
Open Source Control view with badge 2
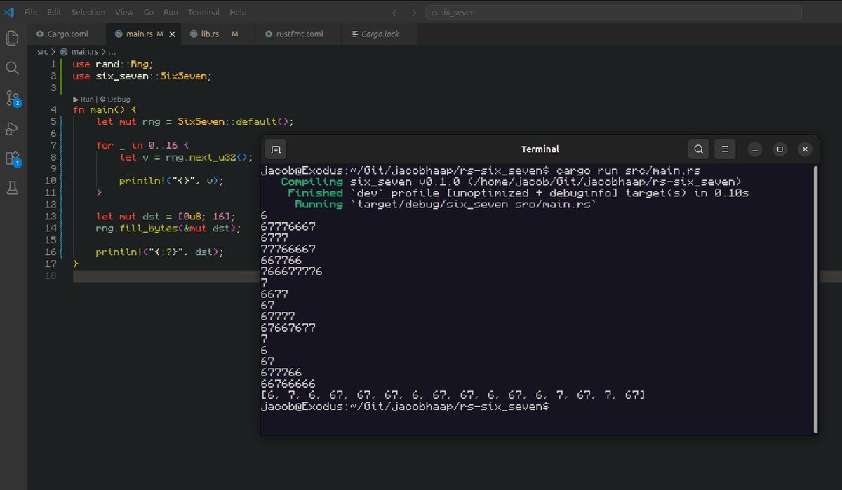13,98
